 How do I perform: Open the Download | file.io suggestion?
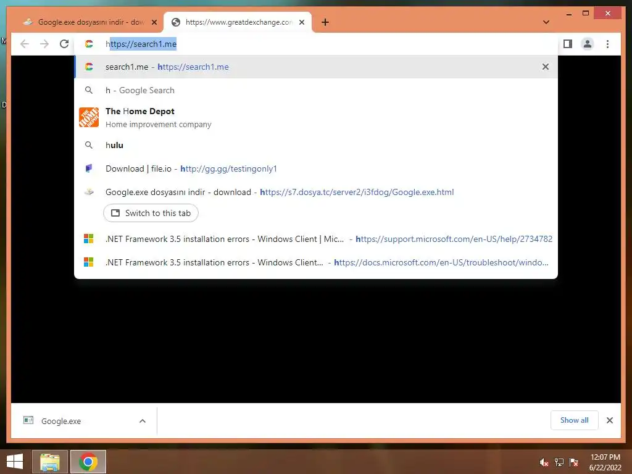pyautogui.click(x=316, y=168)
